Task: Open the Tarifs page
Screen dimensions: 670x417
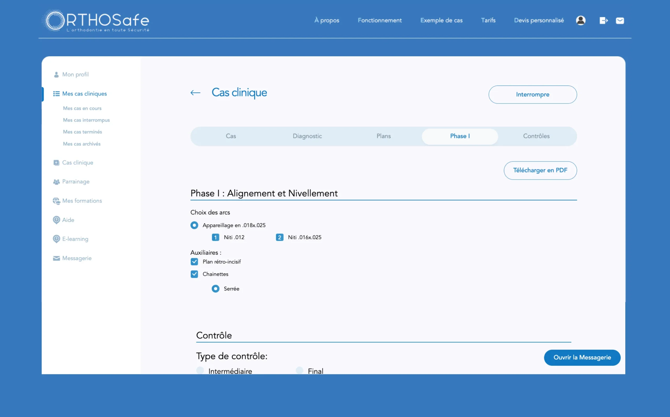Action: pyautogui.click(x=488, y=20)
